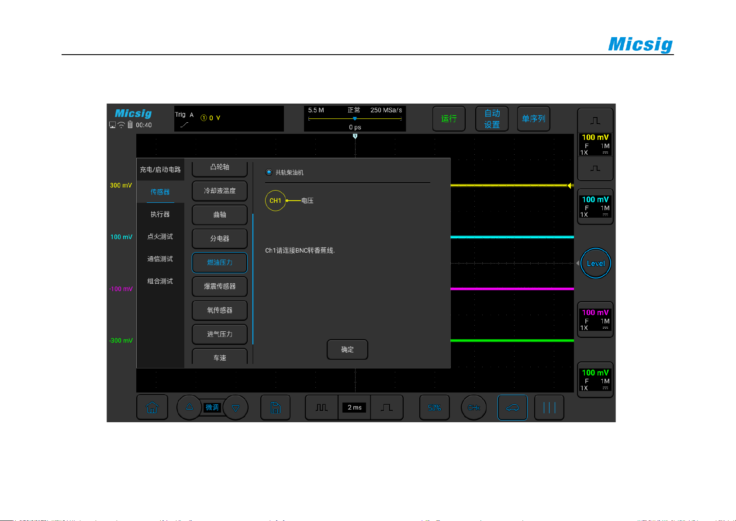The height and width of the screenshot is (521, 736).
Task: Tap the small pulse icon below channel 1
Action: pos(595,168)
